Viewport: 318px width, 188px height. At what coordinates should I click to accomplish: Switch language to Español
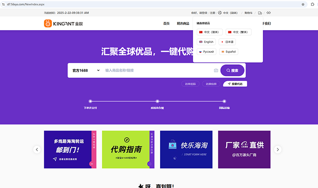228,52
